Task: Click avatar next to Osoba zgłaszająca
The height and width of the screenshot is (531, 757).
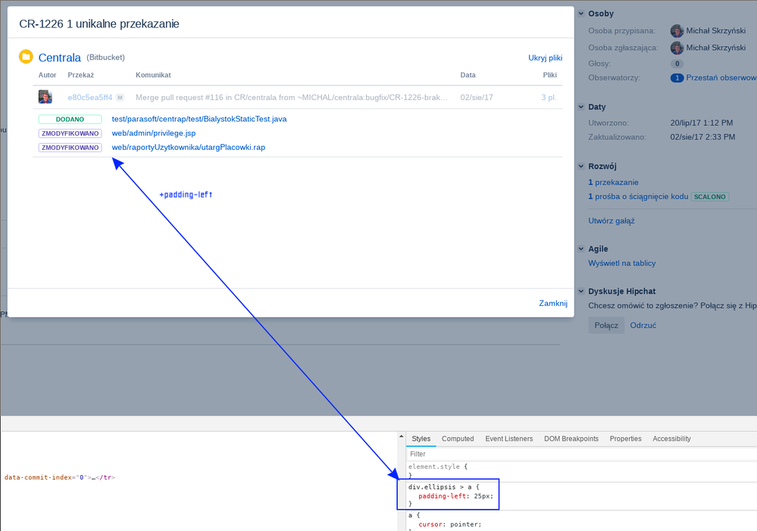Action: point(677,48)
